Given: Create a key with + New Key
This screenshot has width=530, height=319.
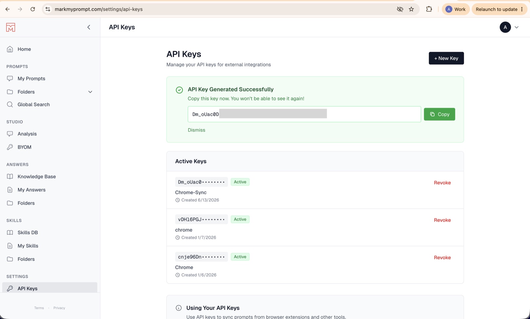Looking at the screenshot, I should click(446, 58).
